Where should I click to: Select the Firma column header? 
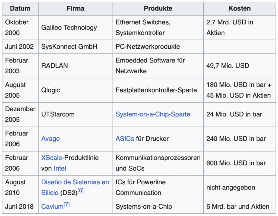click(x=75, y=9)
